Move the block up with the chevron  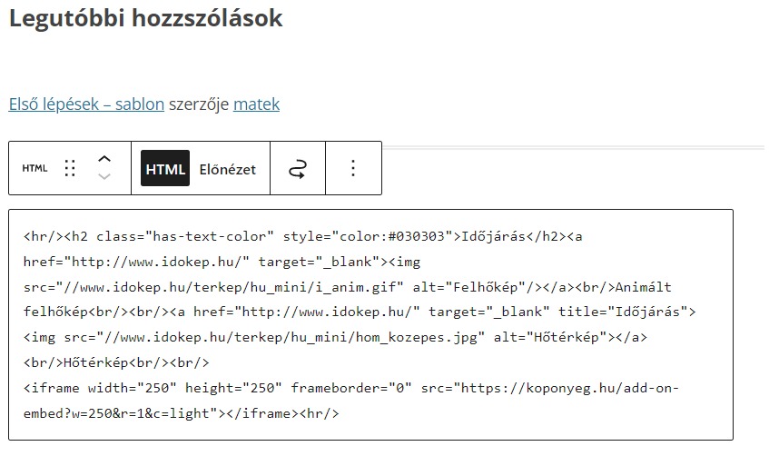(104, 158)
